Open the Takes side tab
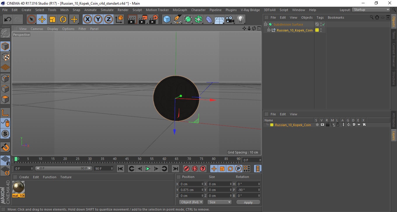Viewport: 397px width, 212px height. click(393, 35)
